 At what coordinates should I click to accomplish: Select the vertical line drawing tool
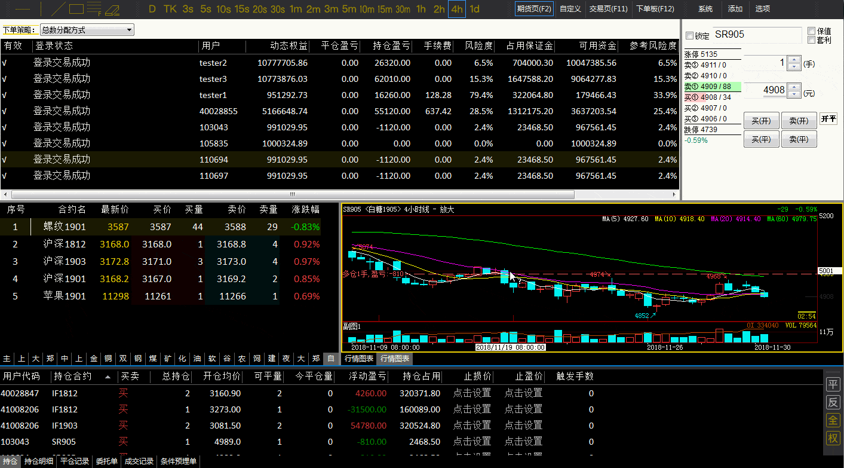click(41, 9)
